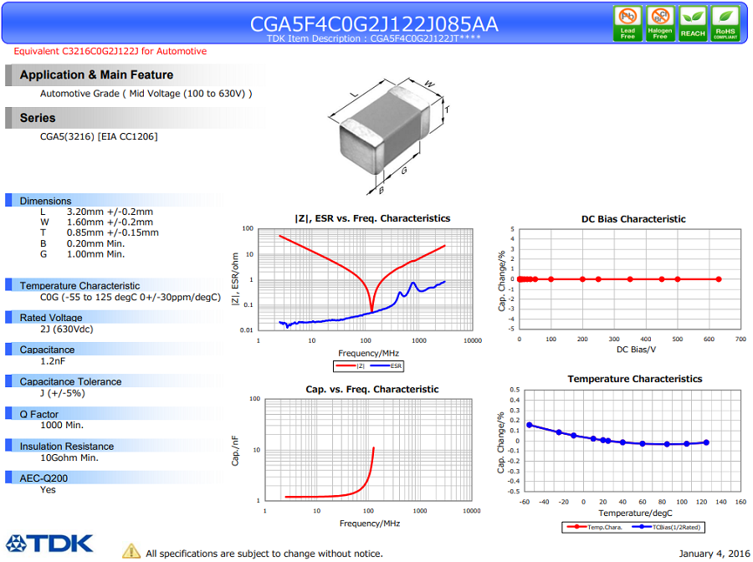The height and width of the screenshot is (562, 753).
Task: Click the Frequency/MHz label under capacitance chart
Action: click(369, 524)
